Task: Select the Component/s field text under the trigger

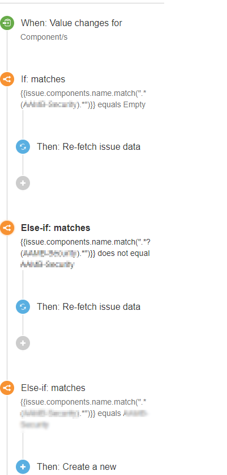Action: click(44, 37)
